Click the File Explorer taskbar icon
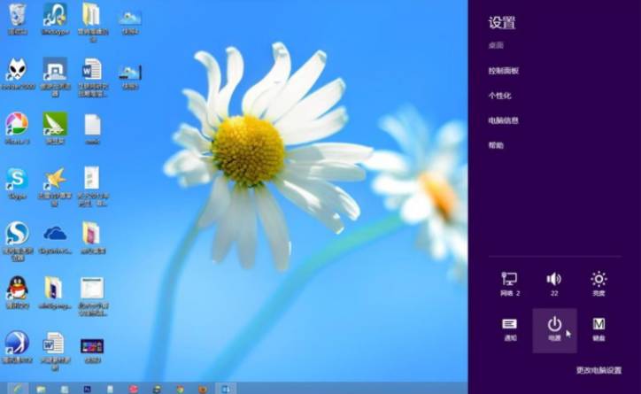The image size is (641, 394). [41, 389]
